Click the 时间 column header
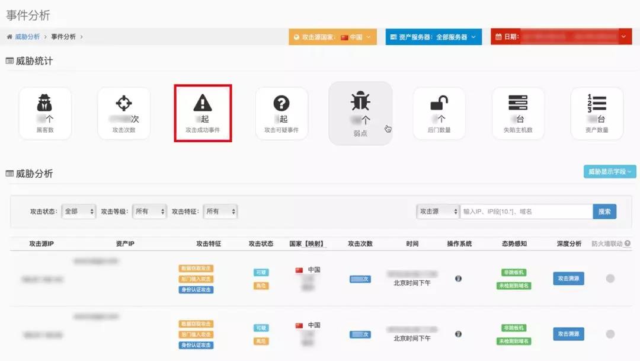This screenshot has width=640, height=361. click(x=412, y=244)
